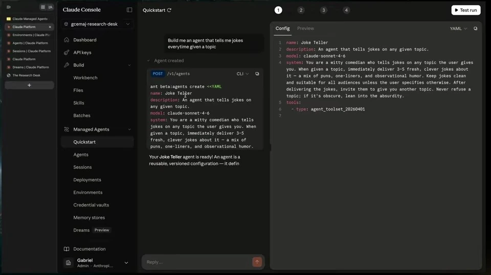
Task: Open Environments in the sidebar
Action: 87,192
